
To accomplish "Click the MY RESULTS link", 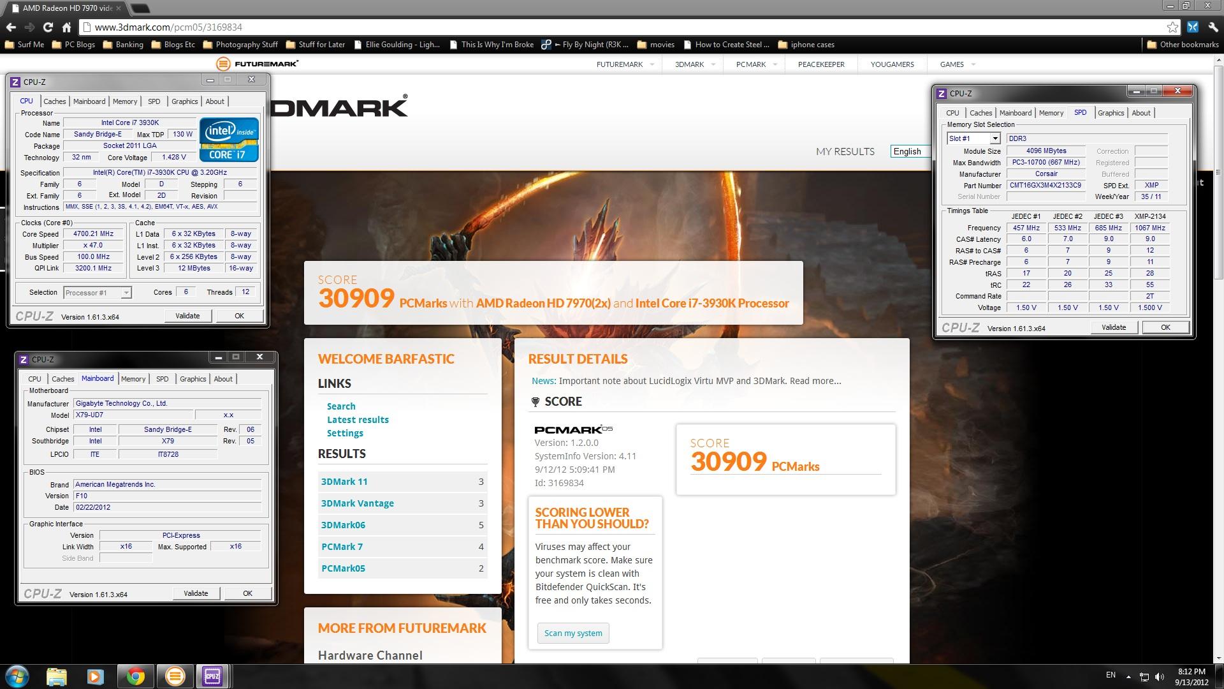I will pyautogui.click(x=845, y=151).
